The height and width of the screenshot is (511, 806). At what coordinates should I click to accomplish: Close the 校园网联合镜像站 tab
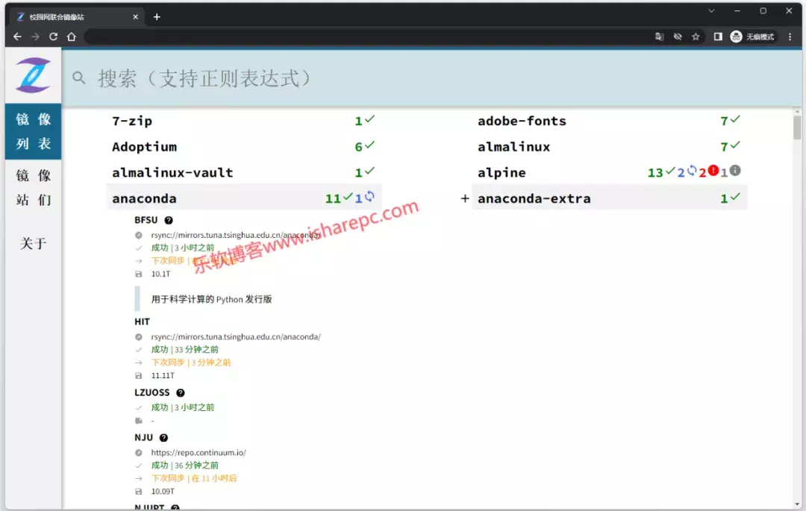(x=135, y=17)
